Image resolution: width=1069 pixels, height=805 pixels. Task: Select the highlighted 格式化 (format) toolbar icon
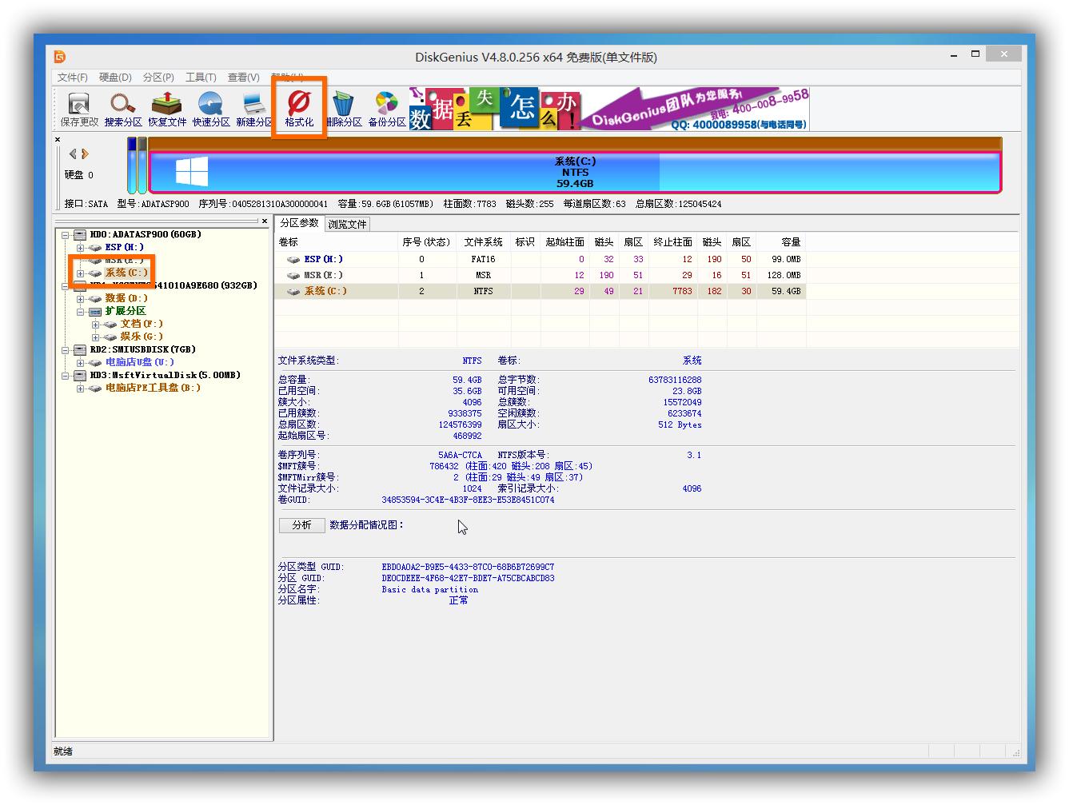pyautogui.click(x=297, y=109)
